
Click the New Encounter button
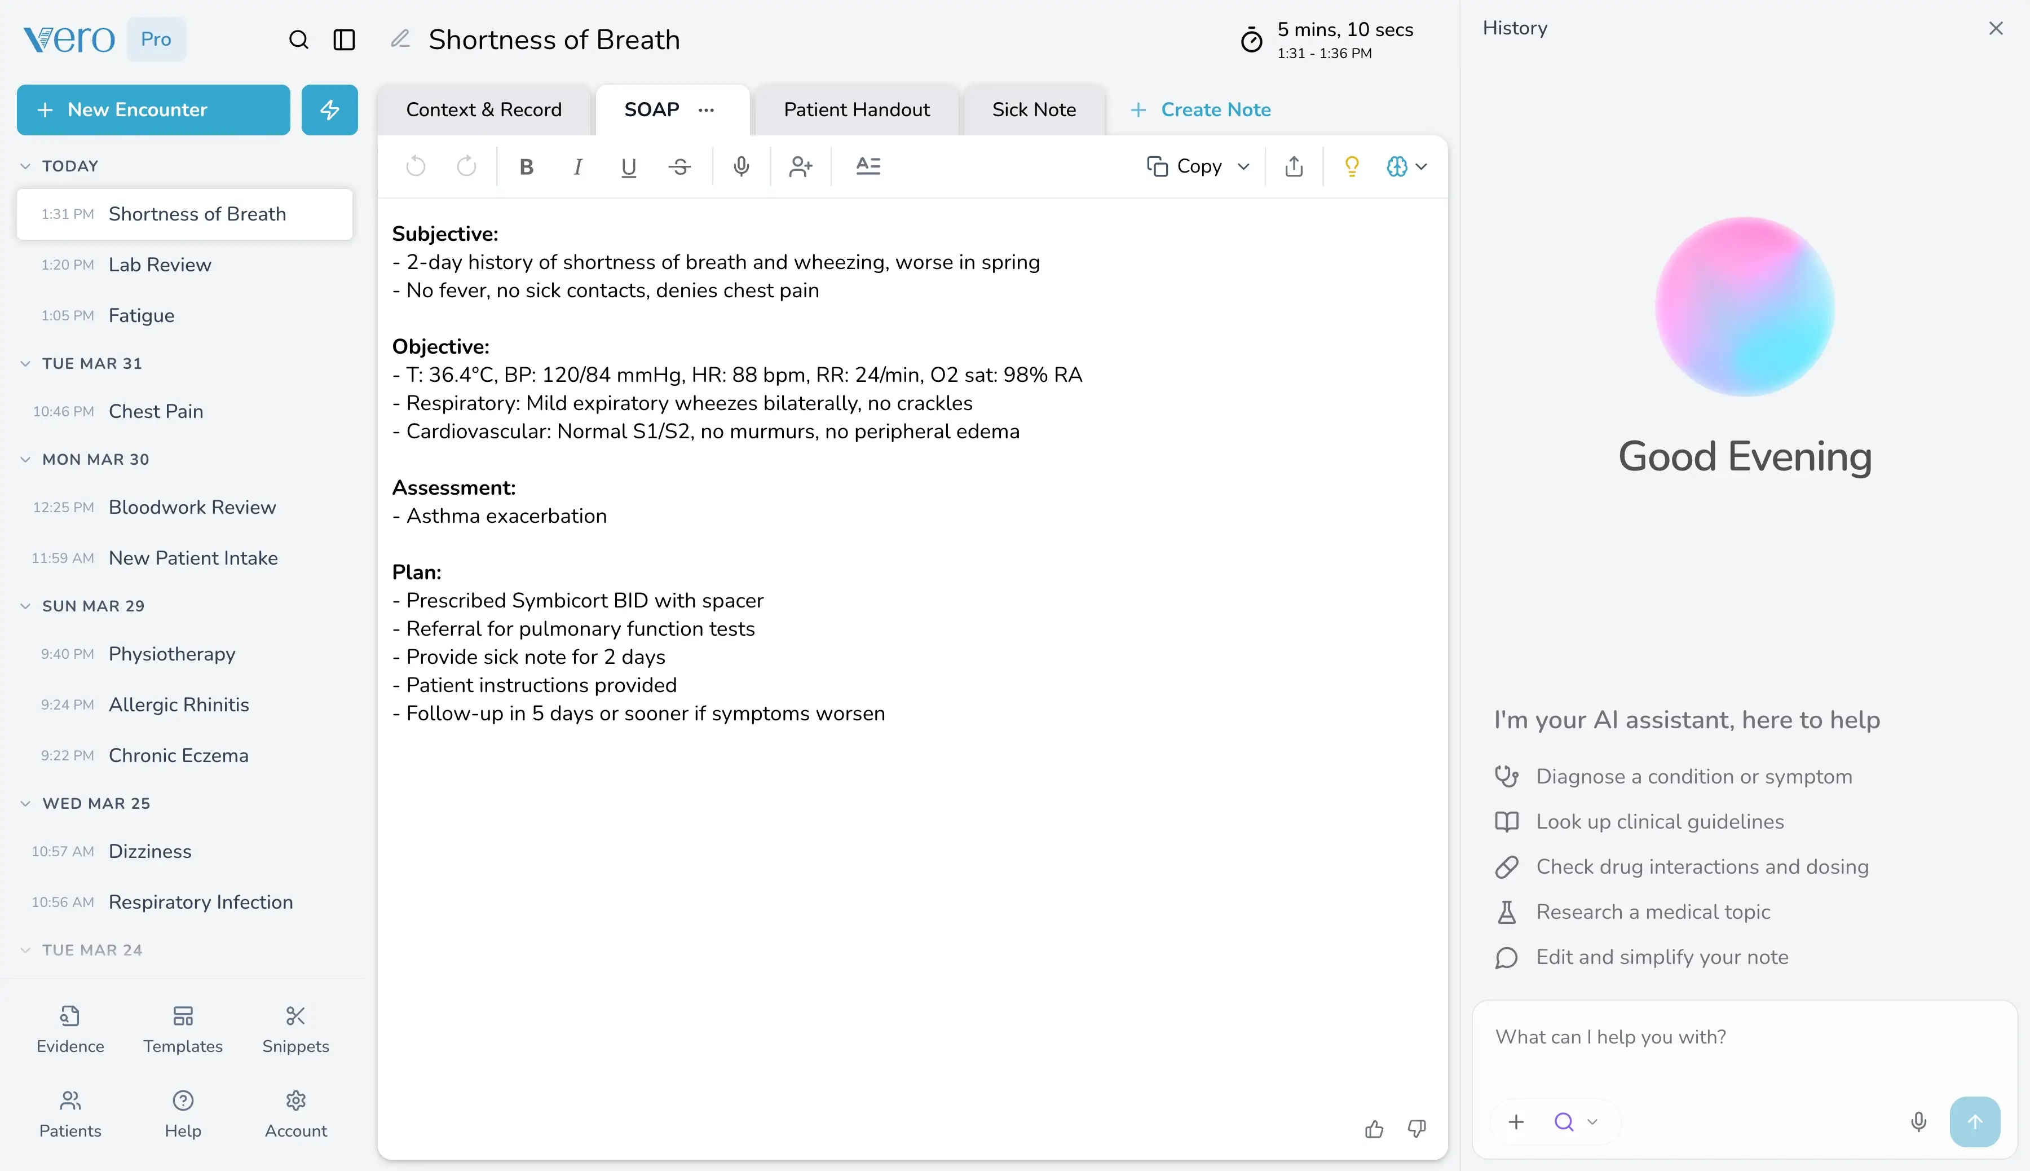(152, 109)
